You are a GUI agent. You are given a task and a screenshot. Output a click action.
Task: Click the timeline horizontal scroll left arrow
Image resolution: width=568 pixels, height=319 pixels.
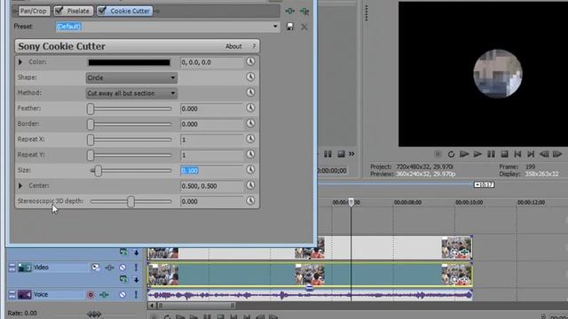coord(152,306)
